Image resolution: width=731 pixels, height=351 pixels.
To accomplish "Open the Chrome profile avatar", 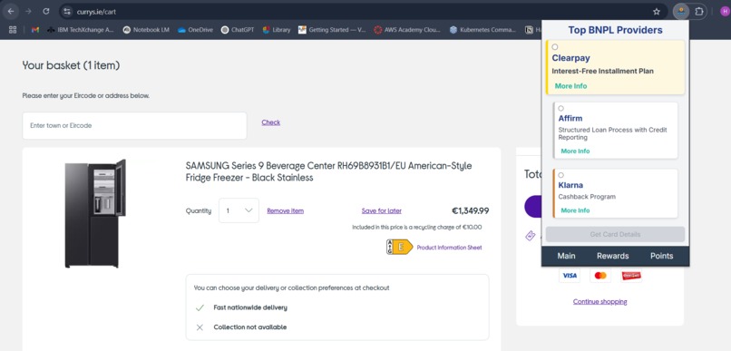I will pyautogui.click(x=725, y=12).
